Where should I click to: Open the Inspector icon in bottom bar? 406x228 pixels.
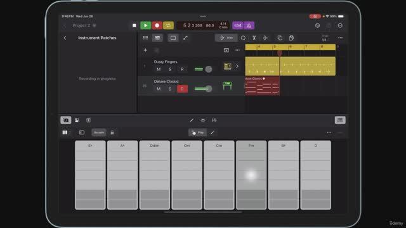coord(77,120)
